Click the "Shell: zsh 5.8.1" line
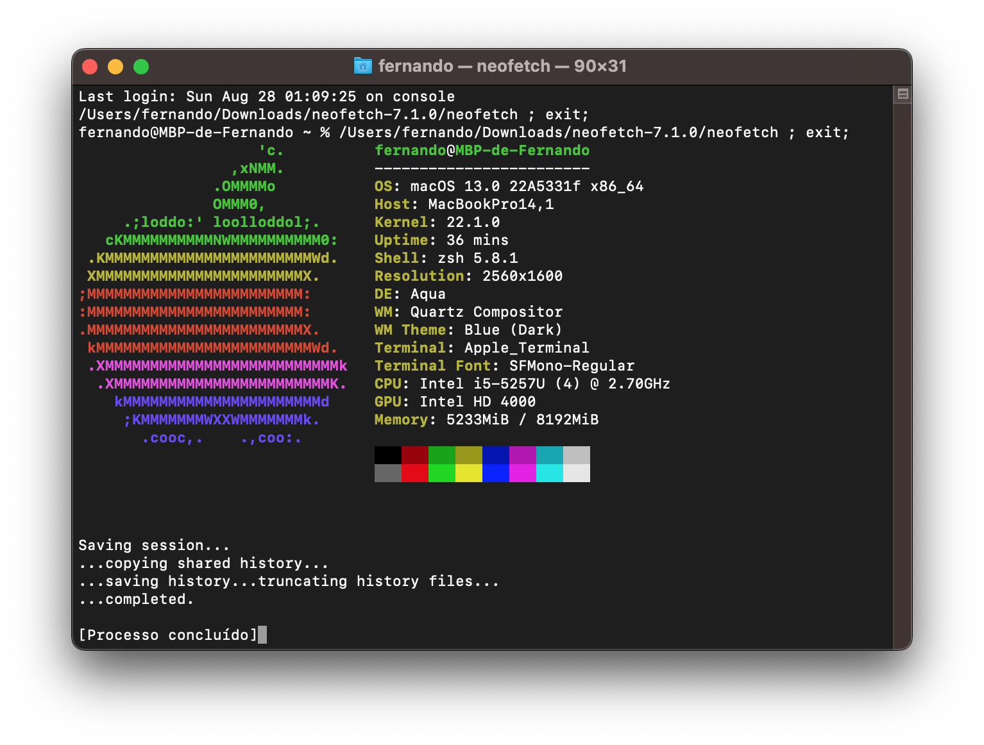The height and width of the screenshot is (745, 984). pos(446,258)
